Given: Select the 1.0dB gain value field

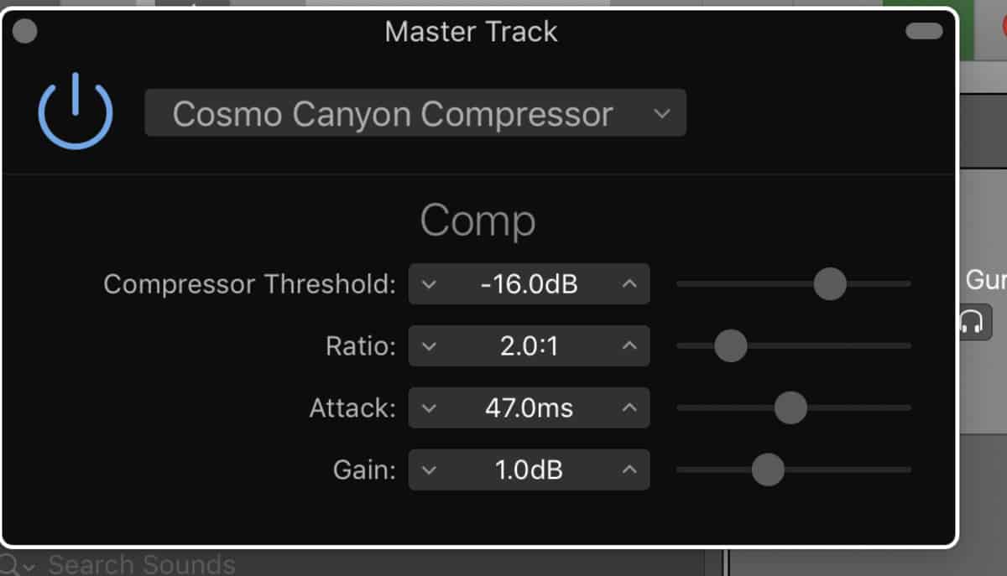Looking at the screenshot, I should click(x=530, y=470).
